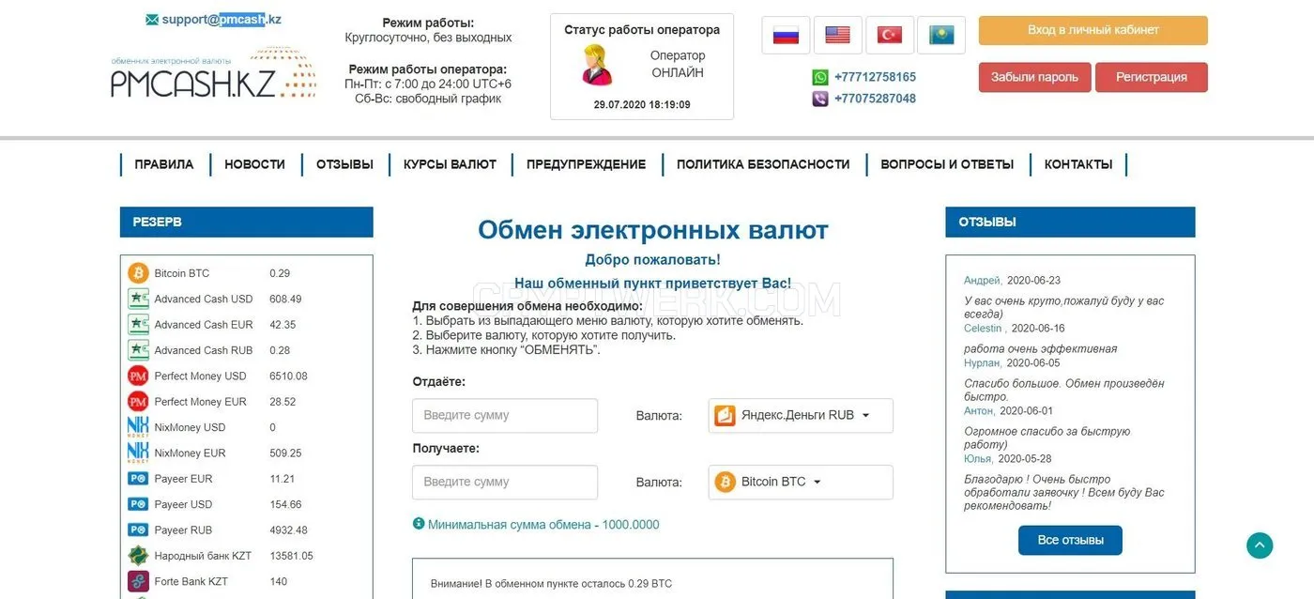
Task: Click reviewer name Антон
Action: (979, 411)
